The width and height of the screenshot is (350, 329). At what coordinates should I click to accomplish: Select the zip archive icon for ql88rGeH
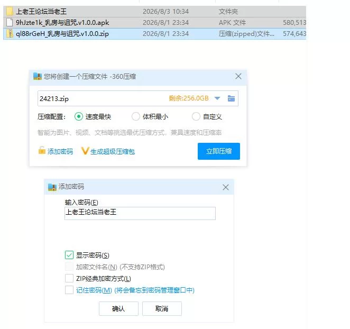pyautogui.click(x=10, y=34)
